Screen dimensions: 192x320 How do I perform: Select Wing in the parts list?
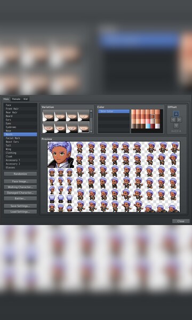pyautogui.click(x=20, y=149)
